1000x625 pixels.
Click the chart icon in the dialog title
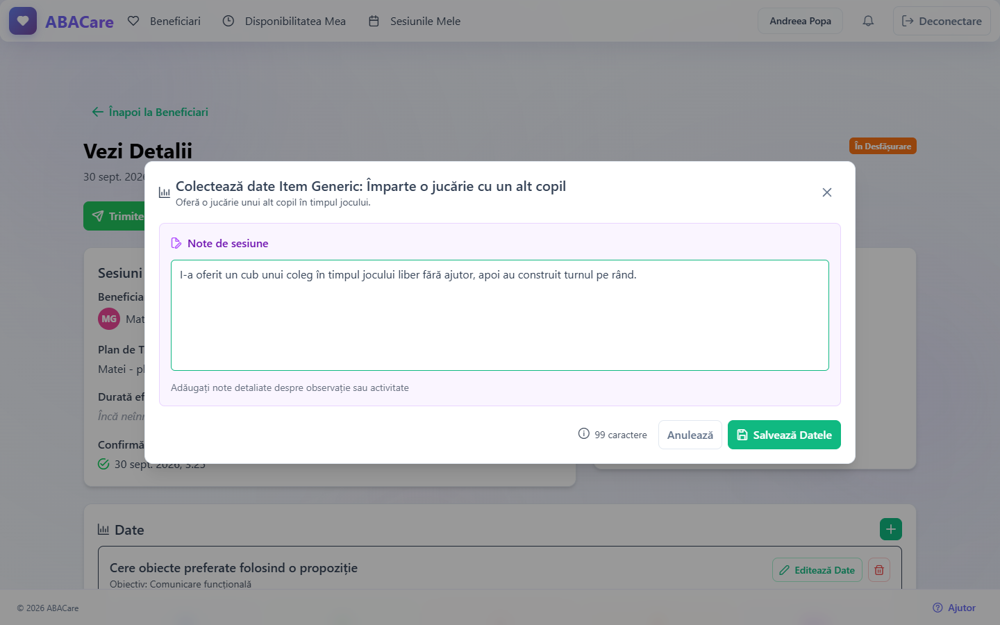pos(165,192)
